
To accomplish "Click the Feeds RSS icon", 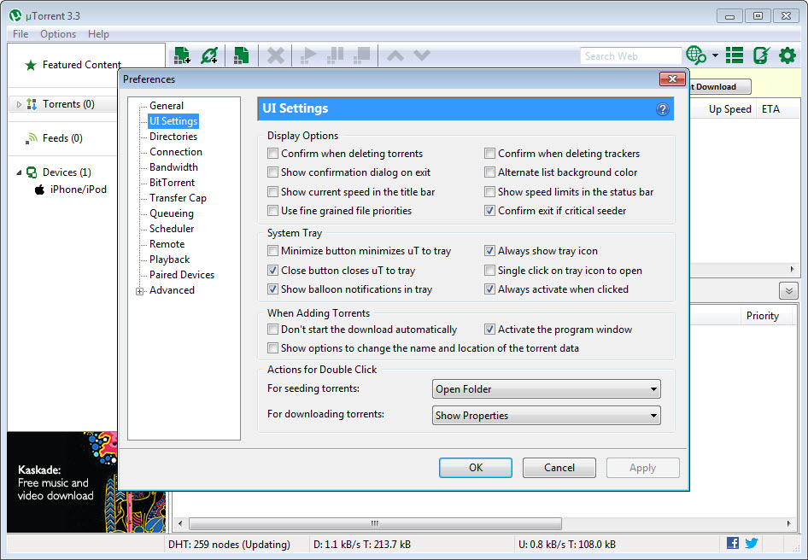I will point(32,138).
